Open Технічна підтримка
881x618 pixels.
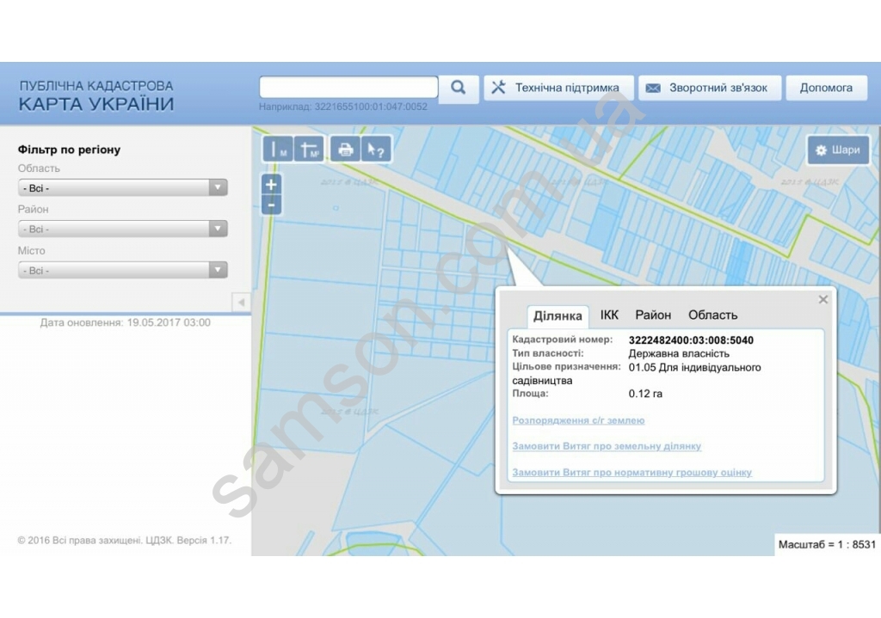coord(558,88)
